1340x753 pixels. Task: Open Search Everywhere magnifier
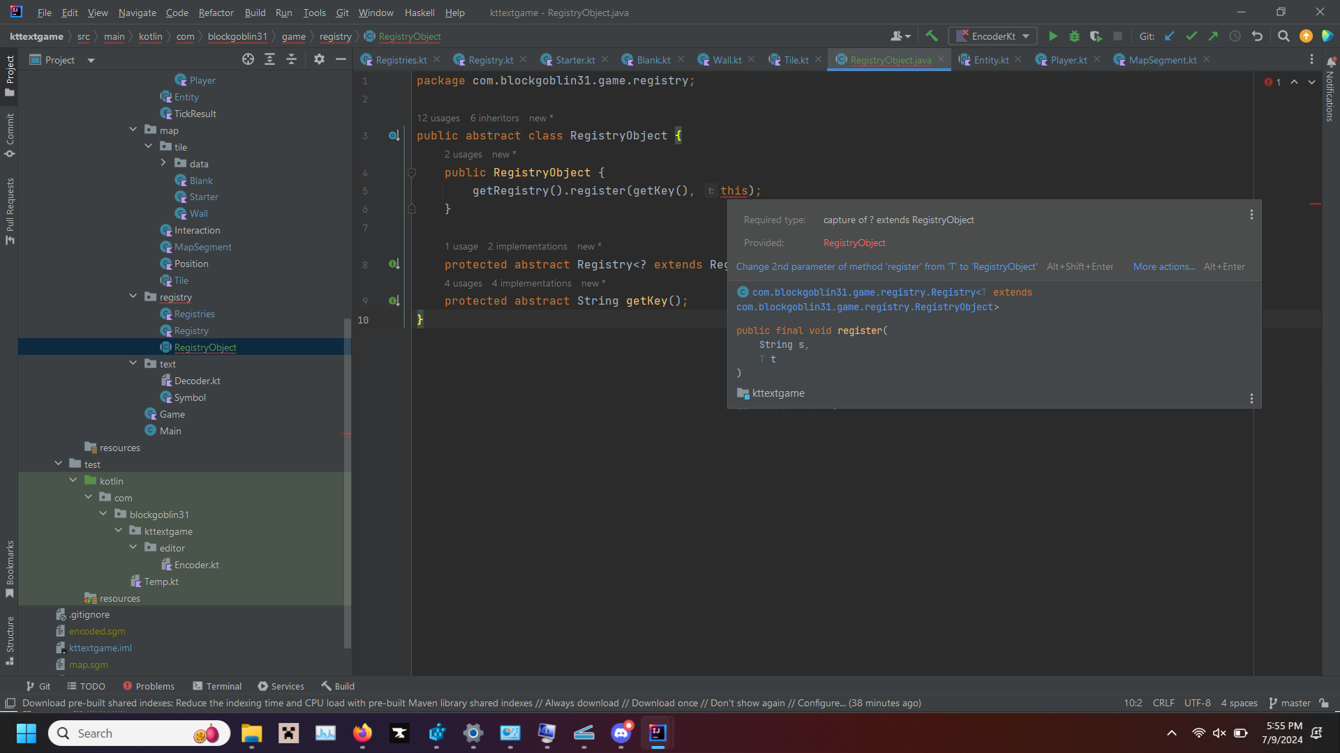pyautogui.click(x=1283, y=36)
